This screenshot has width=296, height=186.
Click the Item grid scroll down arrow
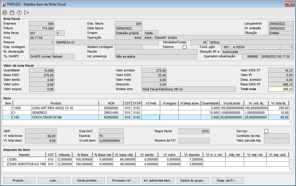coord(291,122)
